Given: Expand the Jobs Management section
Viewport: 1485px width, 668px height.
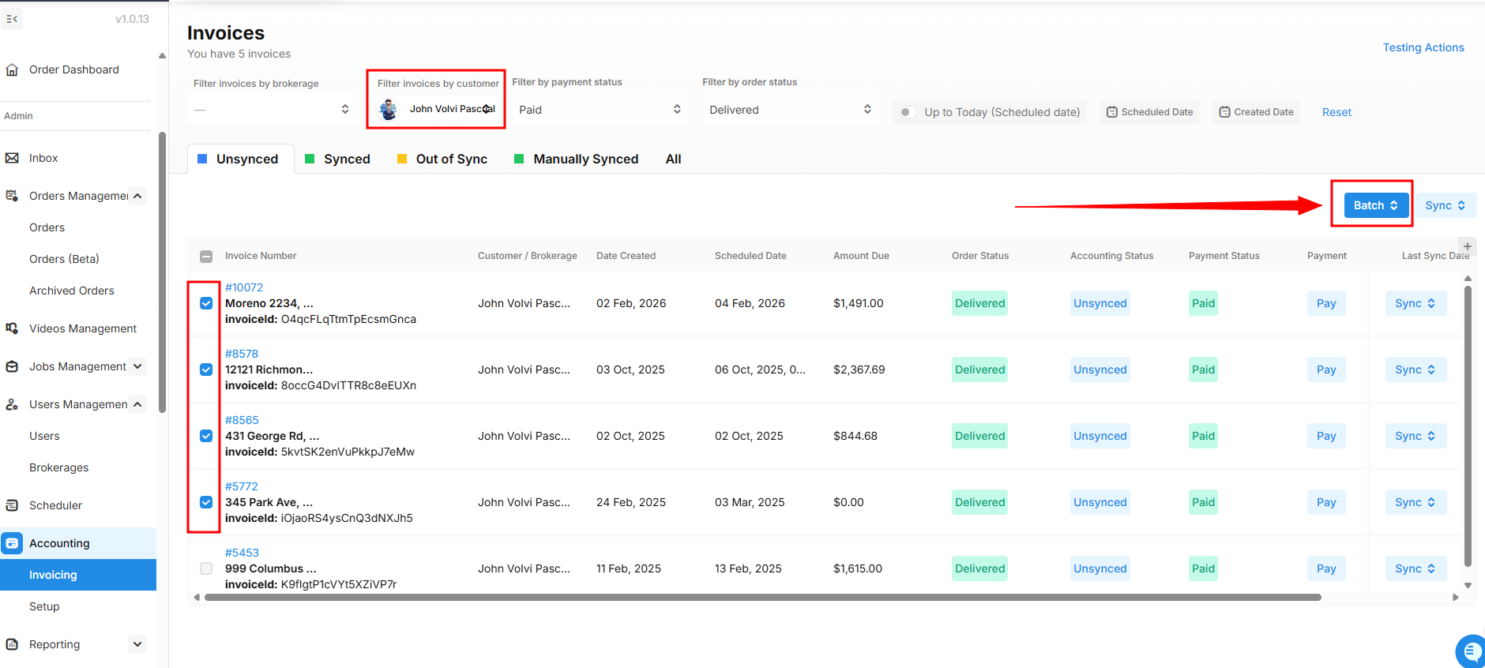Looking at the screenshot, I should click(137, 366).
